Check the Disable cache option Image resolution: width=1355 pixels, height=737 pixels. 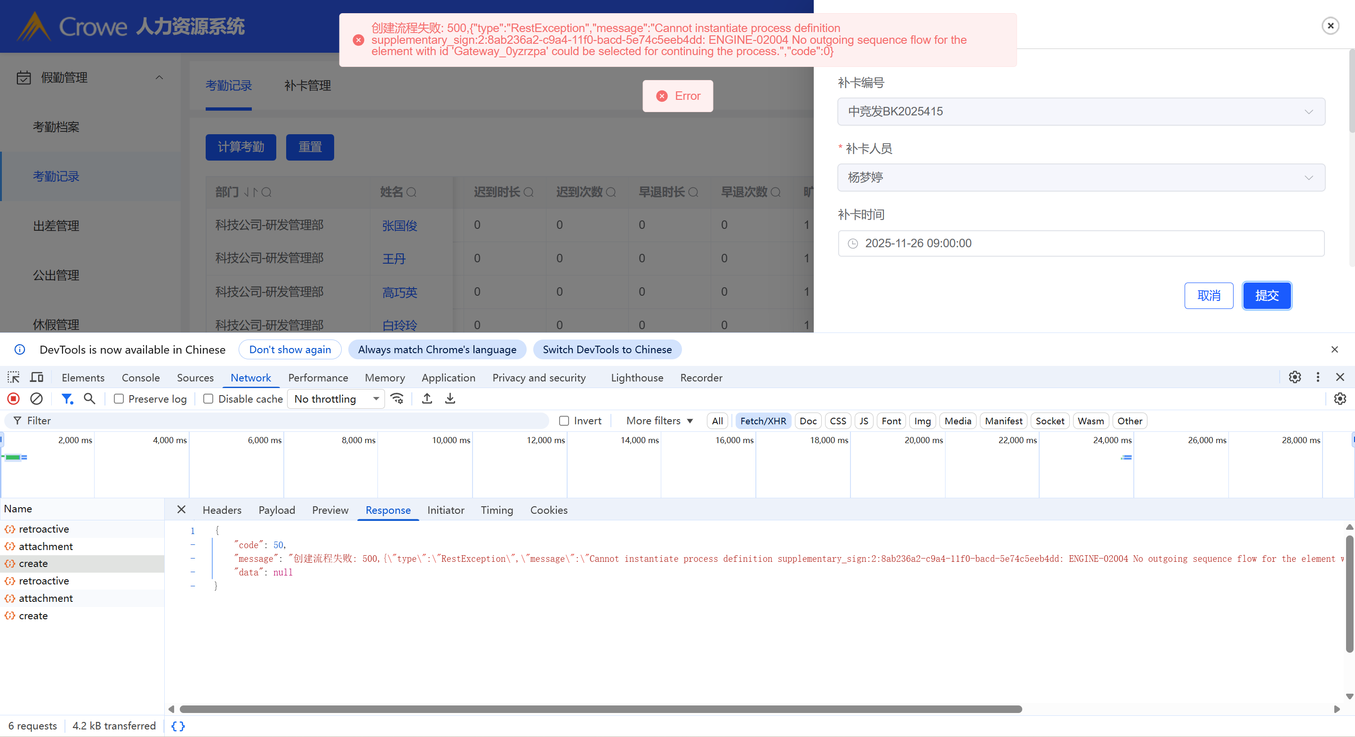208,399
